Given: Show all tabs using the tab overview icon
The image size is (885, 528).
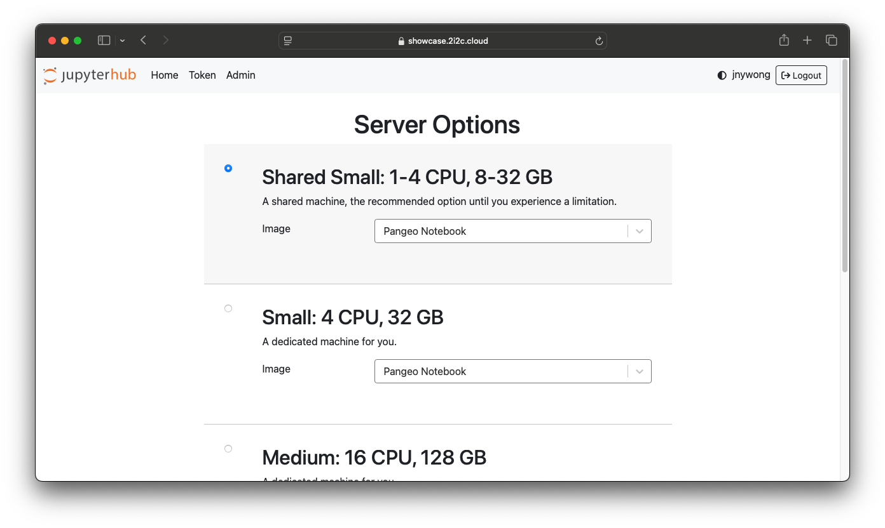Looking at the screenshot, I should point(831,39).
